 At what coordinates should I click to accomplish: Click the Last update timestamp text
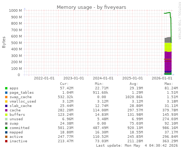coord(137,146)
